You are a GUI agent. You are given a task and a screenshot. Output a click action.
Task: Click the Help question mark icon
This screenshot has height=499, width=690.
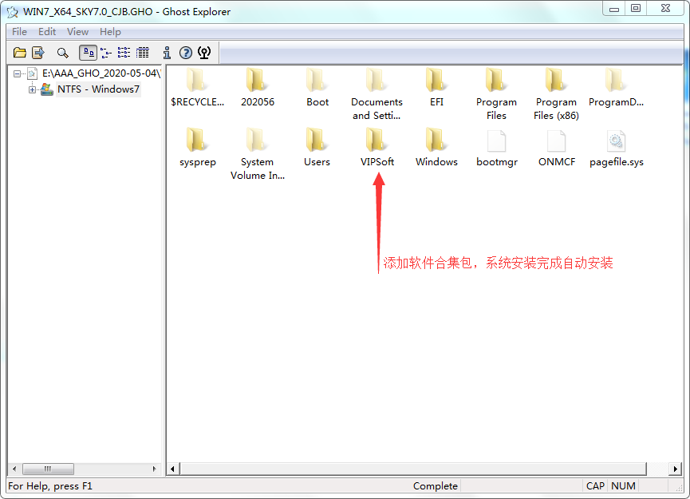(186, 53)
